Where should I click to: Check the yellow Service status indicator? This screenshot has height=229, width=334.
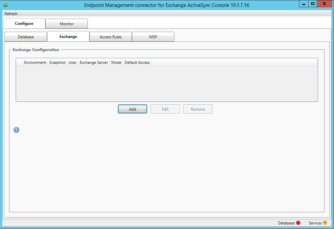pyautogui.click(x=325, y=223)
